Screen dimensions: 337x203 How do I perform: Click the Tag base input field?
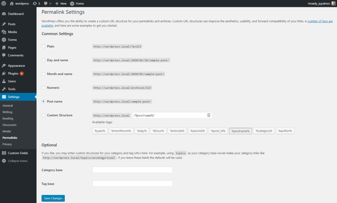tap(132, 184)
